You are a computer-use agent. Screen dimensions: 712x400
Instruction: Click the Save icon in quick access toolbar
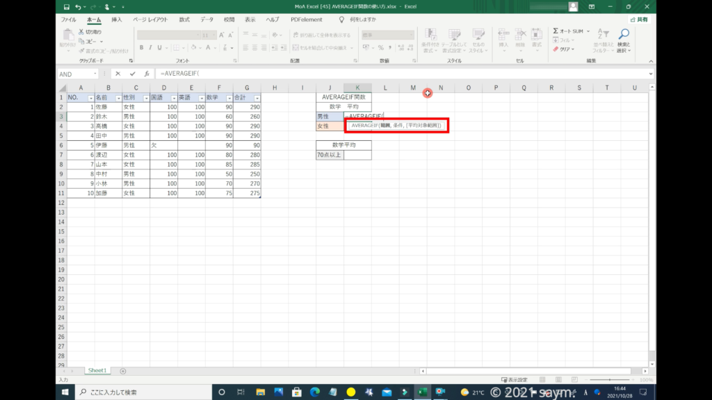[x=66, y=7]
